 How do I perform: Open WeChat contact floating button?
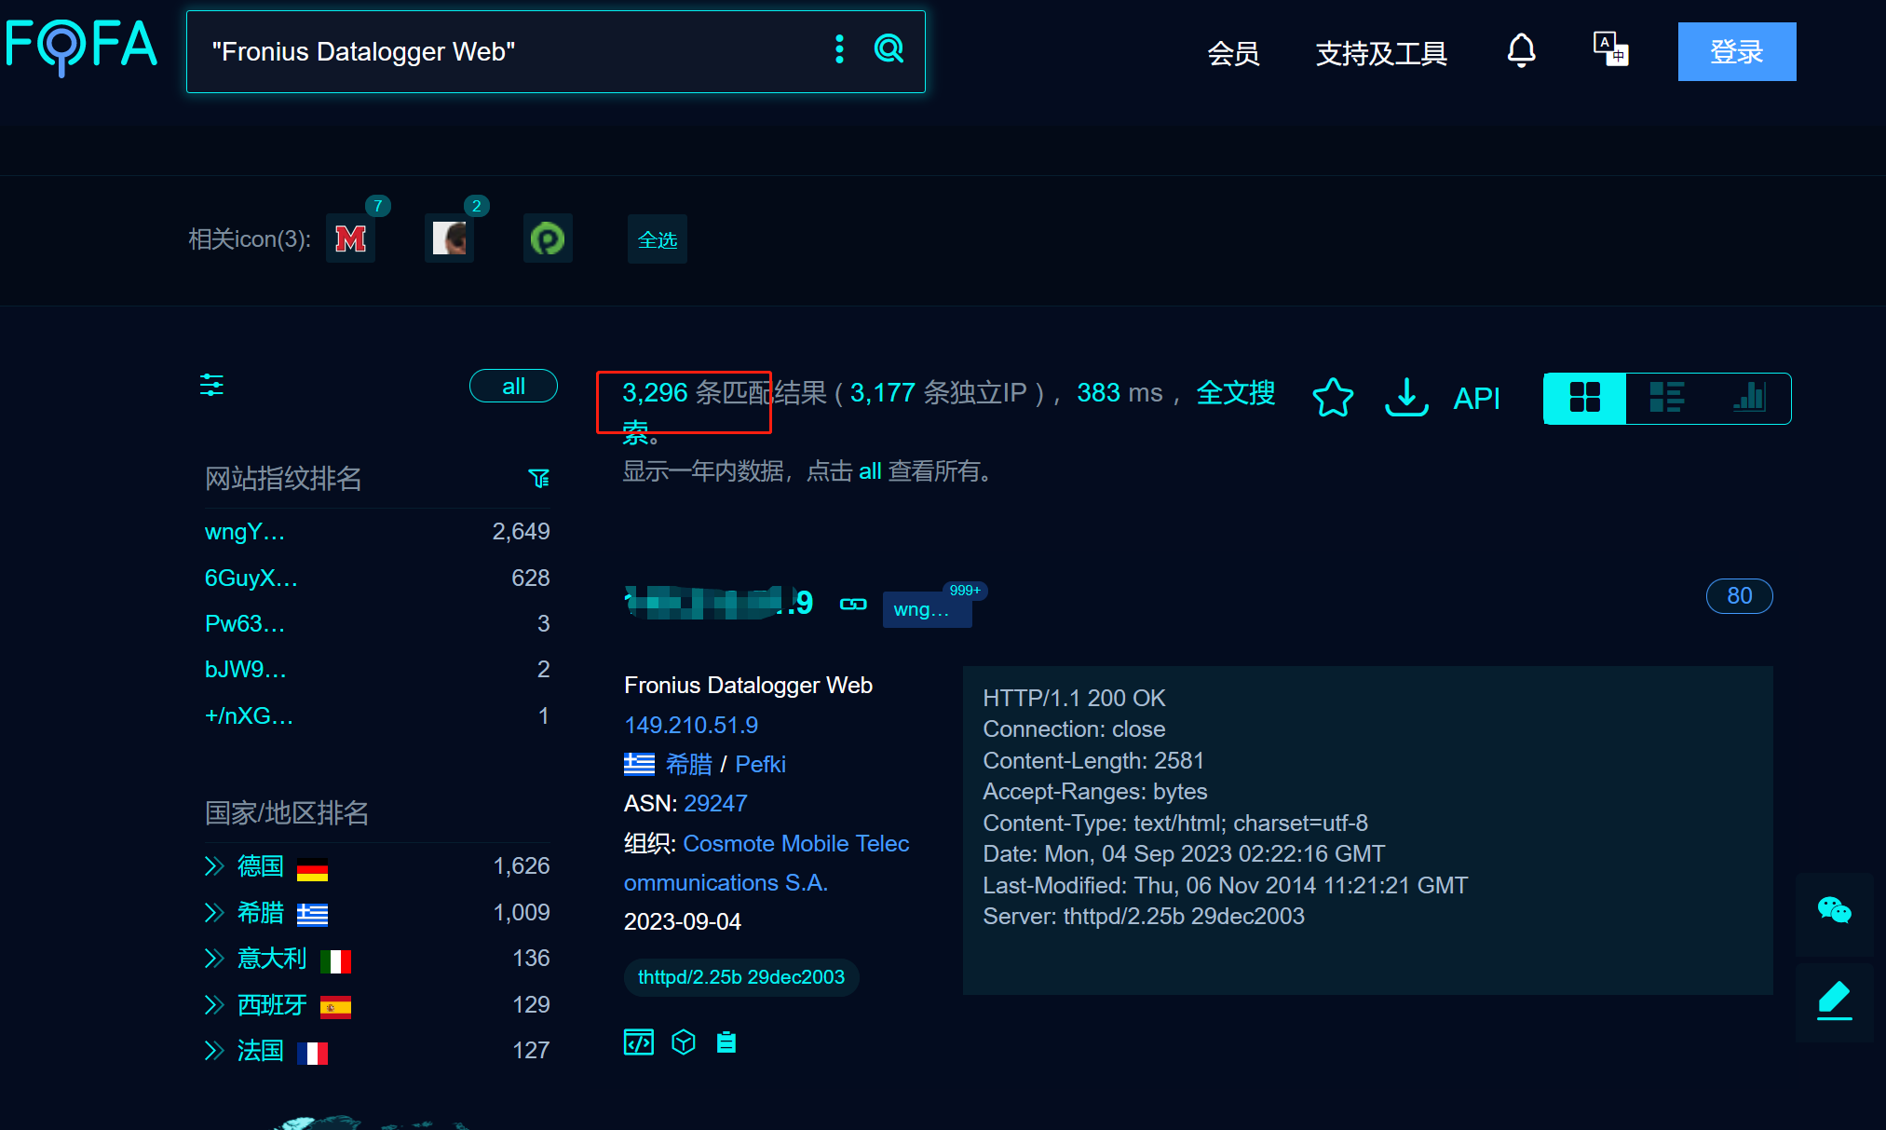(x=1835, y=911)
